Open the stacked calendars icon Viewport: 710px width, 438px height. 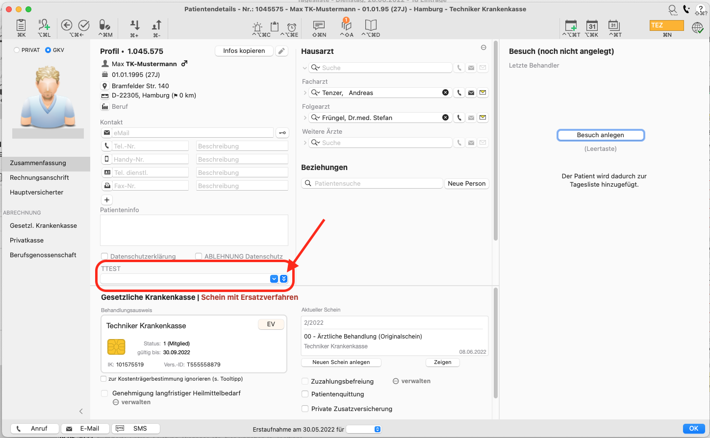614,25
